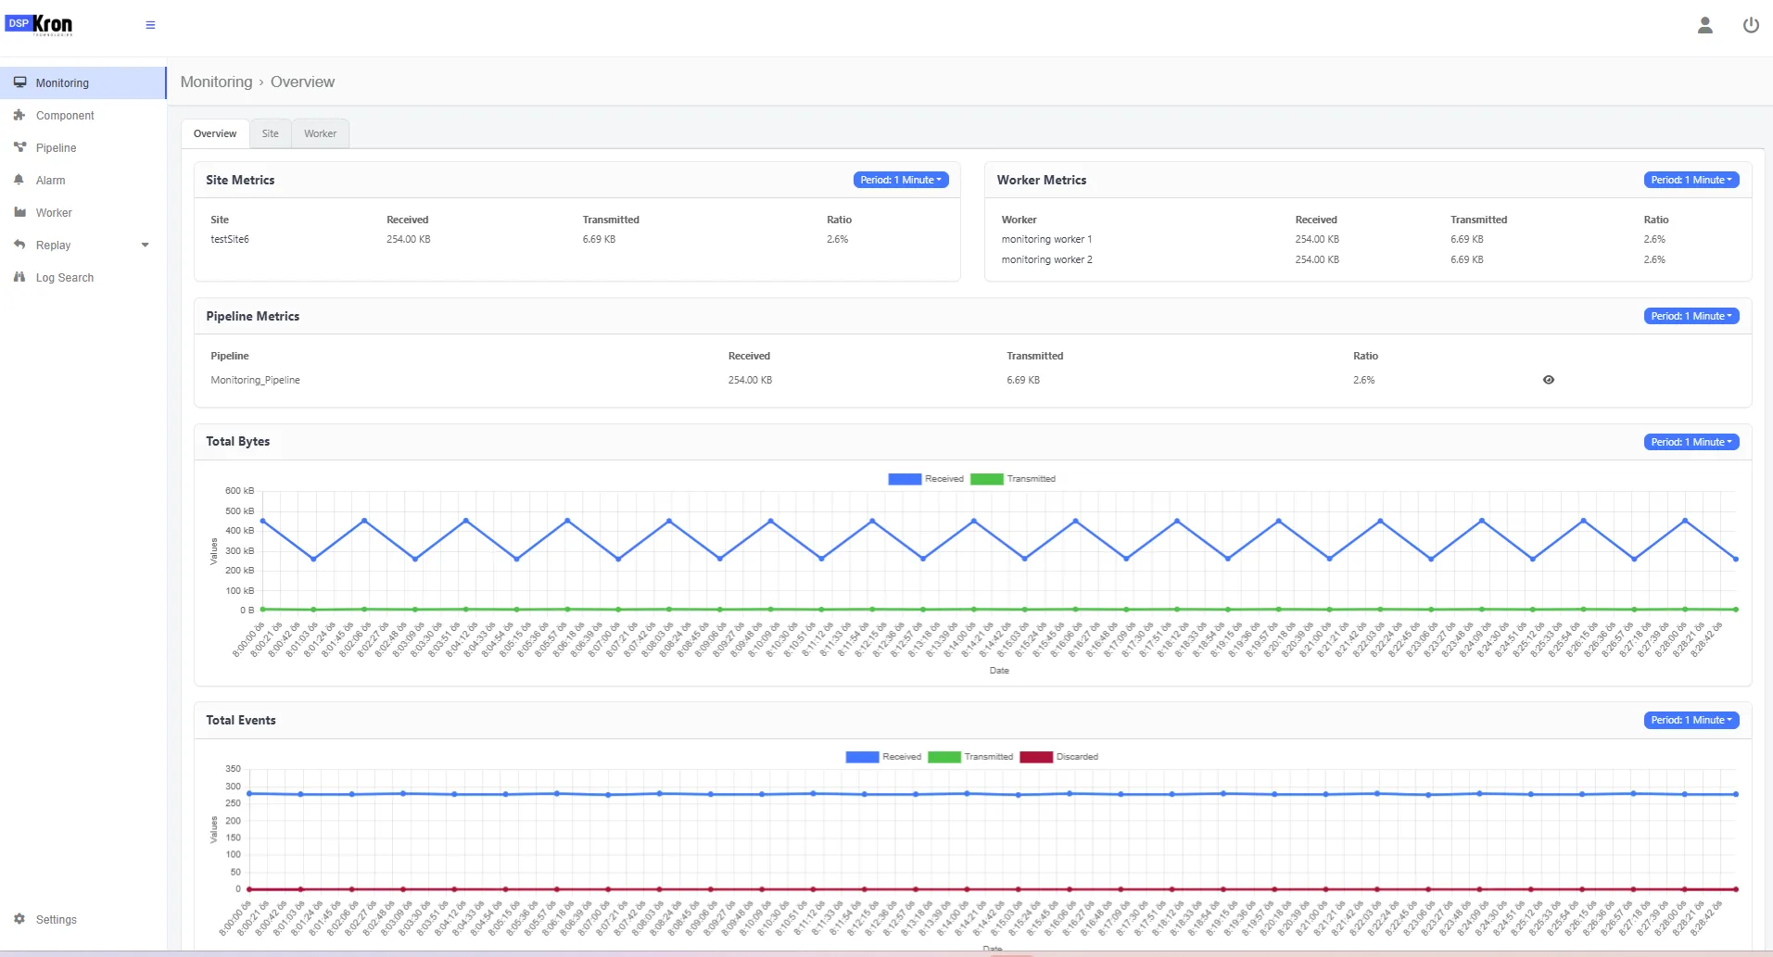The width and height of the screenshot is (1773, 957).
Task: Switch to the Worker tab
Action: (x=320, y=133)
